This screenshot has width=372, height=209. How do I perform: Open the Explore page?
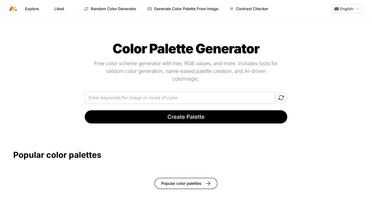(x=32, y=9)
